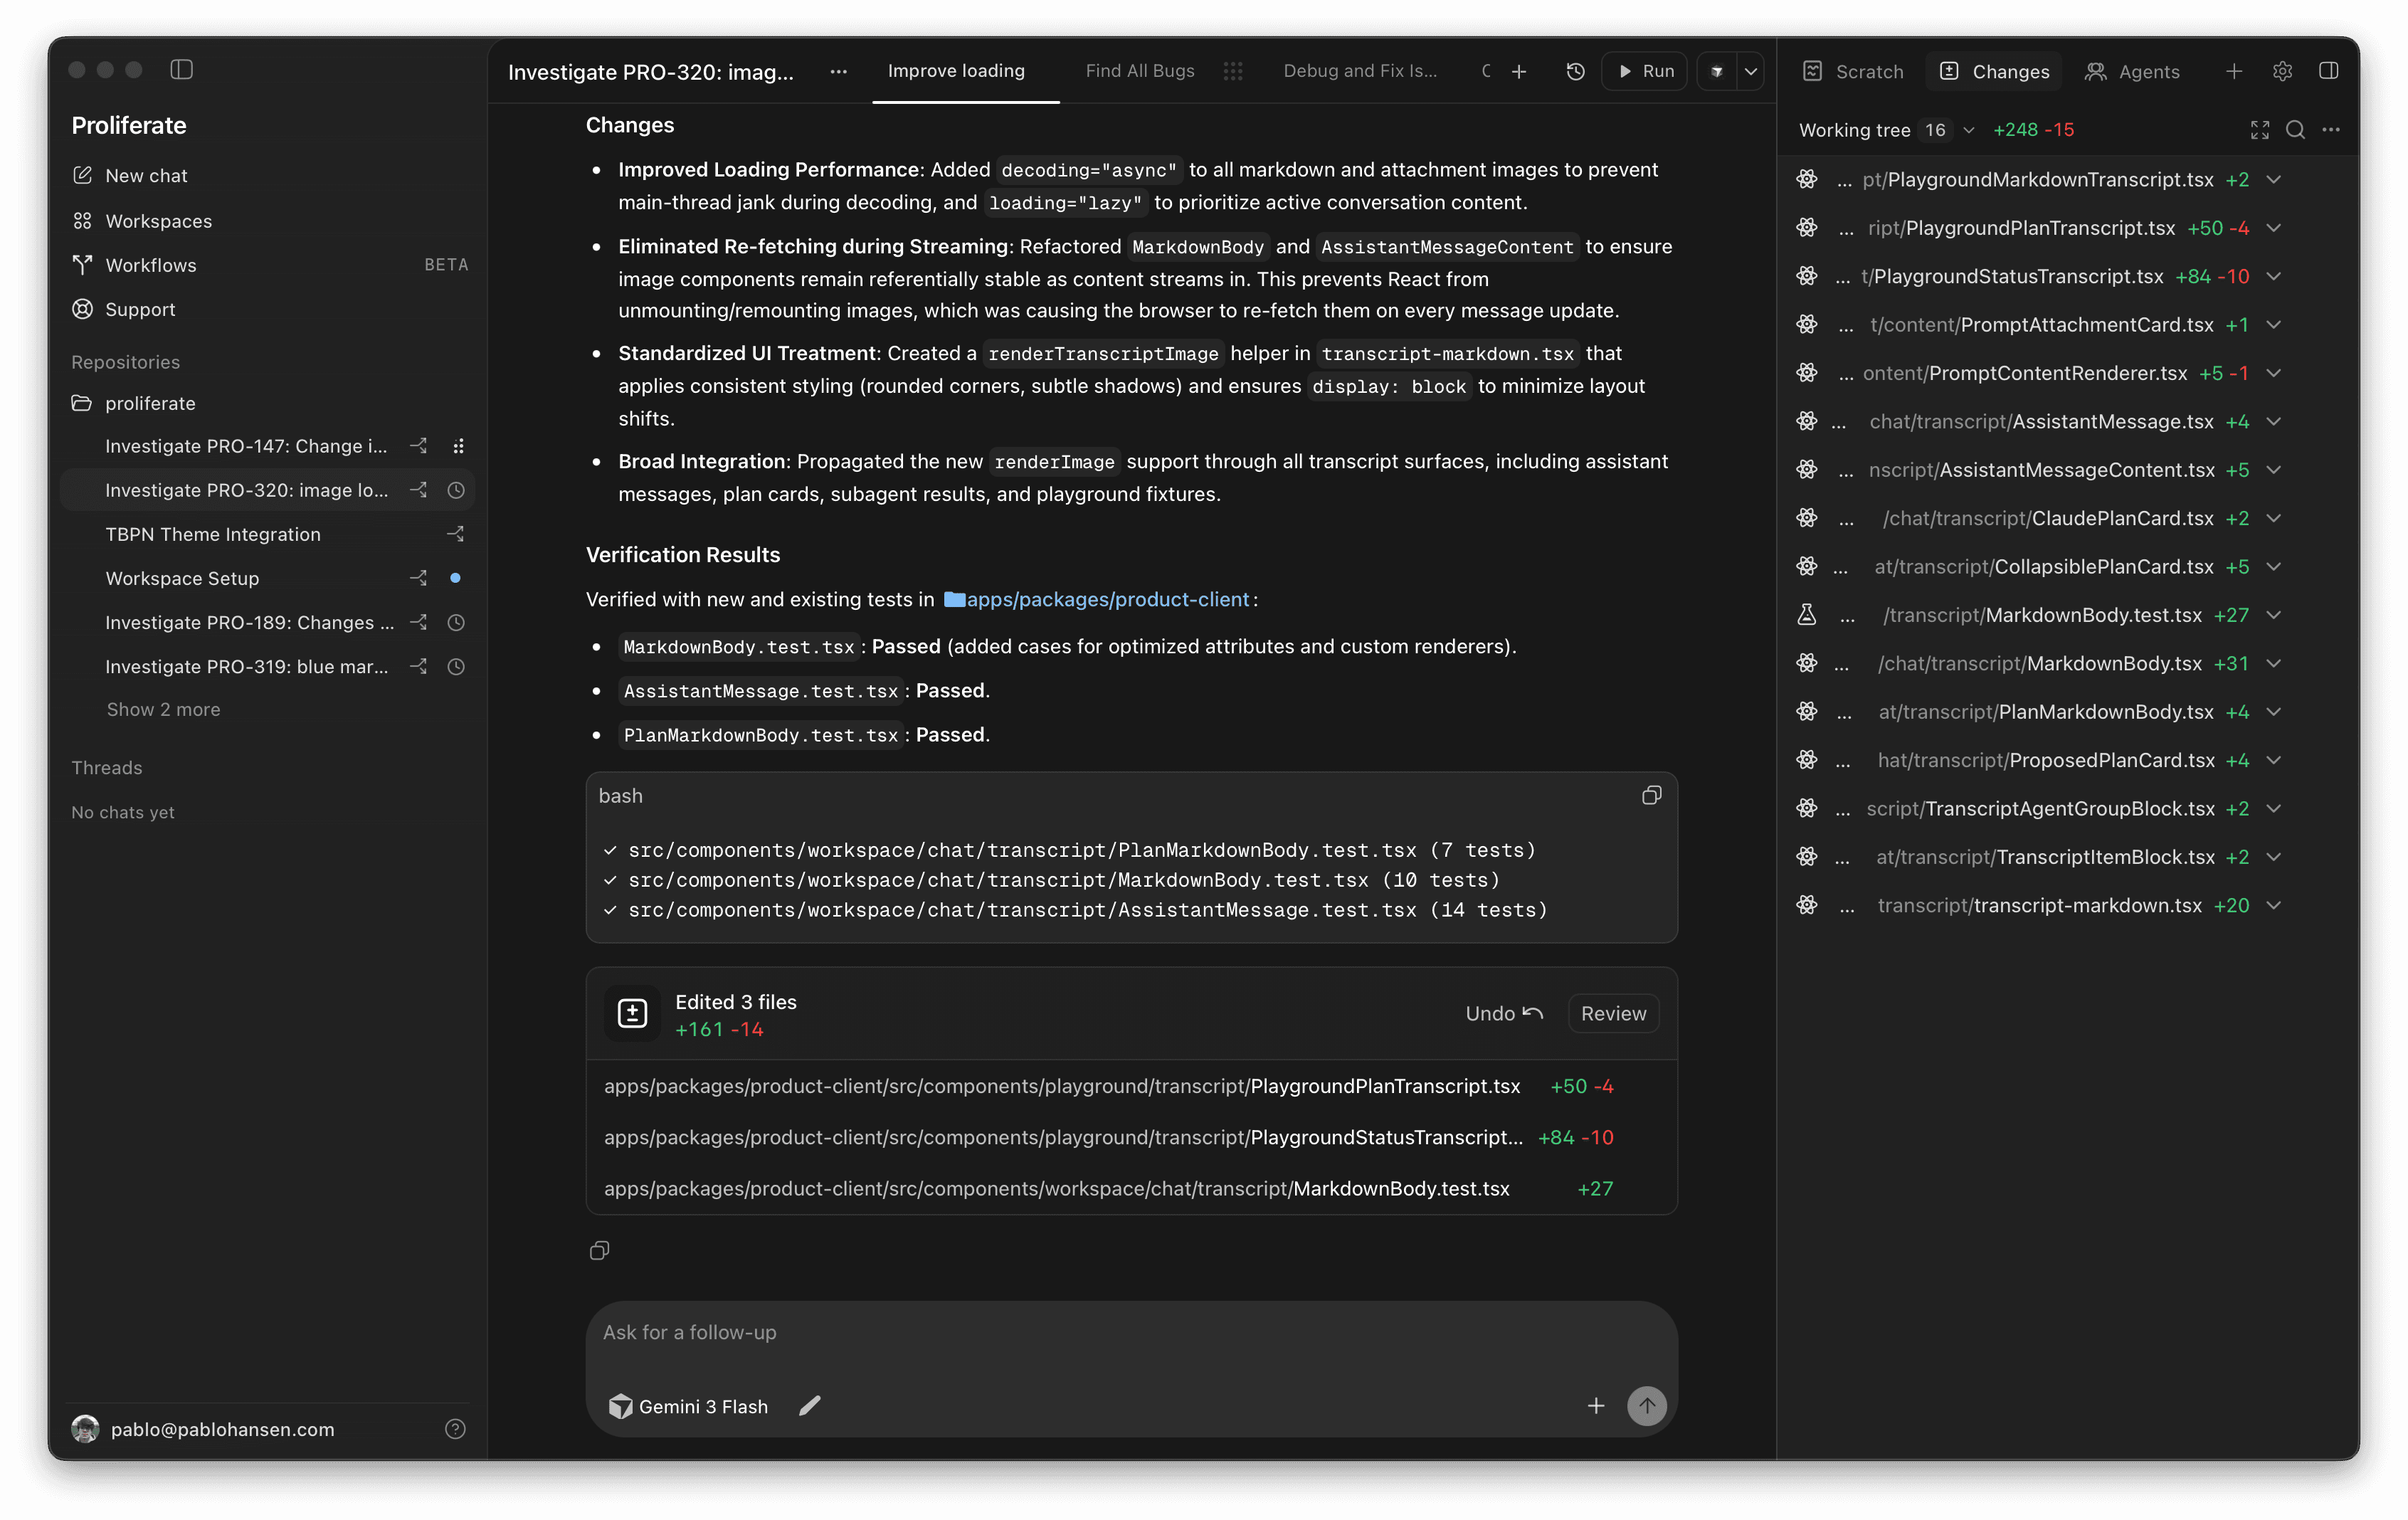The width and height of the screenshot is (2408, 1520).
Task: Open Investigate PRO-147 workspace
Action: click(246, 446)
